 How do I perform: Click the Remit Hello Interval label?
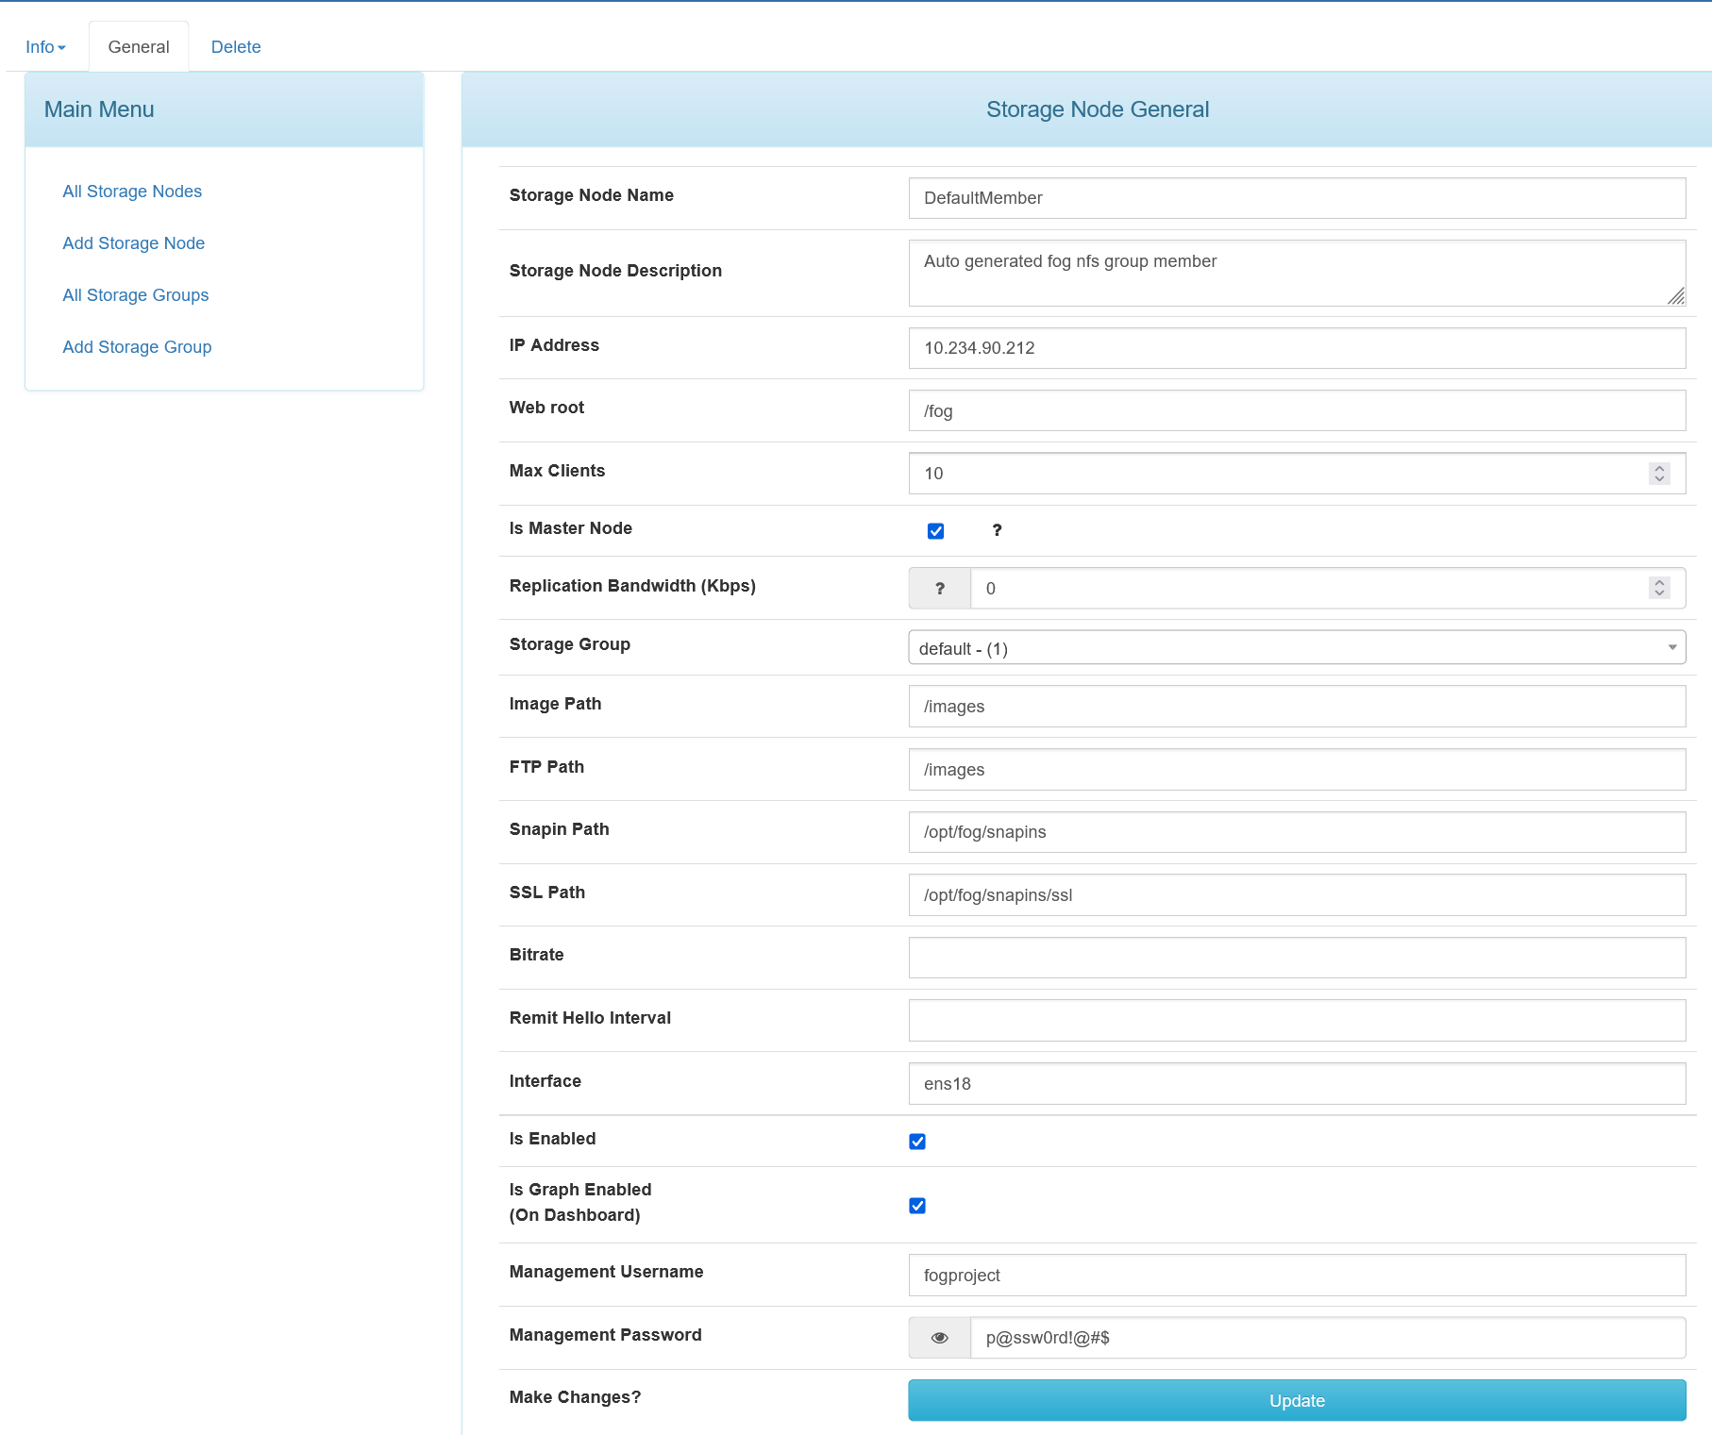(x=590, y=1018)
